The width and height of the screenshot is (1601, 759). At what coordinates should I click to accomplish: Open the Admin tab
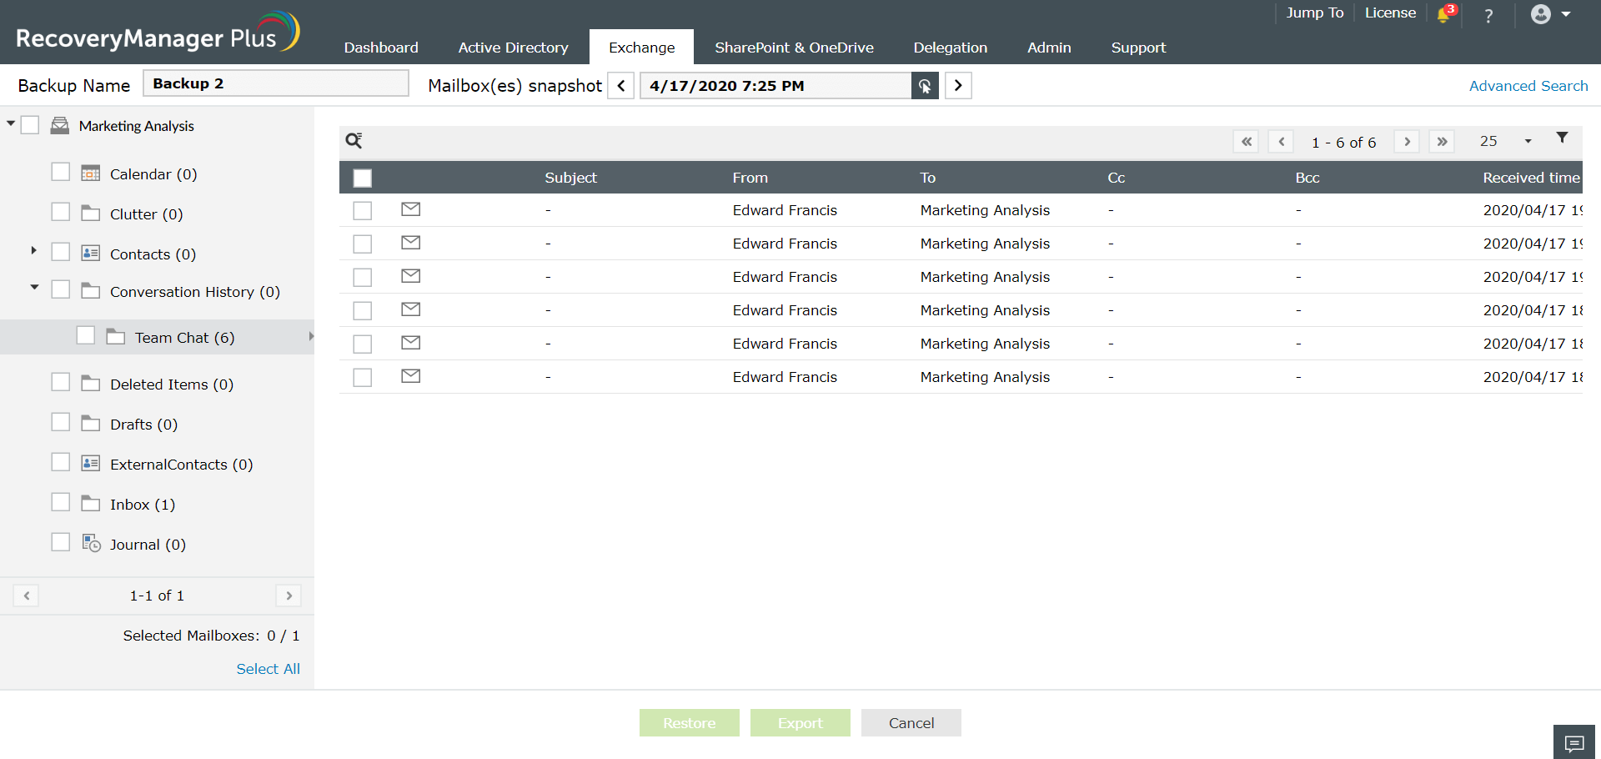1049,48
